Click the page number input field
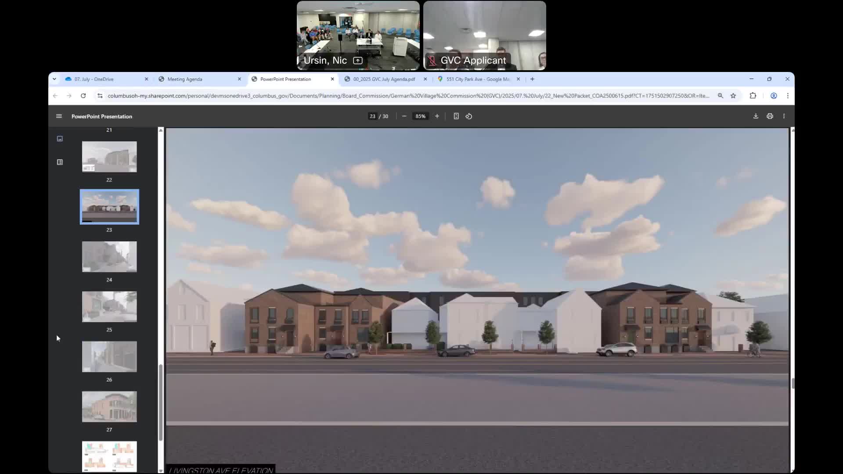Screen dimensions: 843x474 (372, 116)
